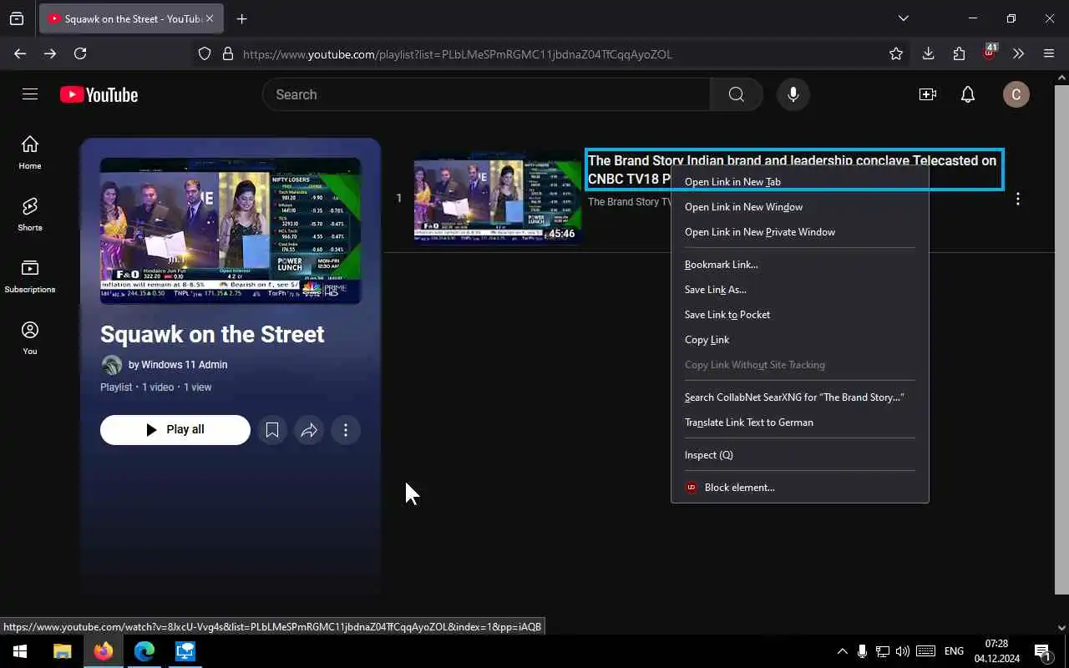The width and height of the screenshot is (1069, 668).
Task: Reload the page
Action: [80, 53]
